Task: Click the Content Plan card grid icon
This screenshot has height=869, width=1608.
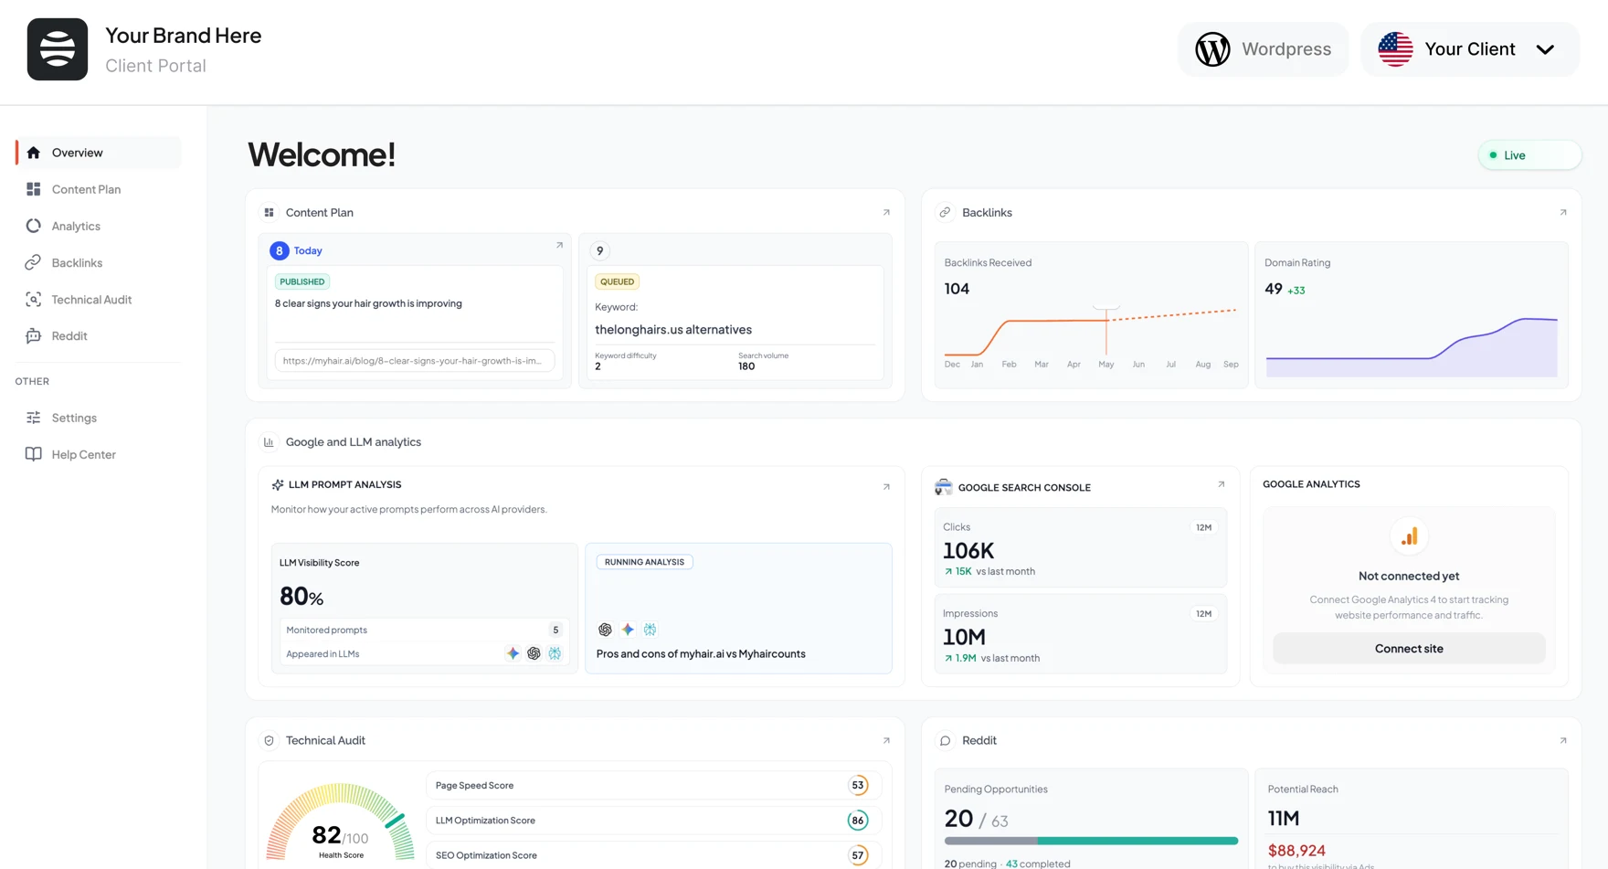Action: 269,212
